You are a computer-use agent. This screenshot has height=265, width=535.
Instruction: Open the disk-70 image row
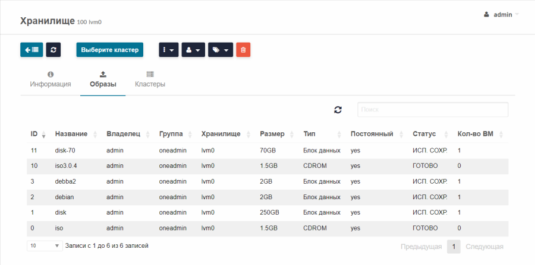267,151
